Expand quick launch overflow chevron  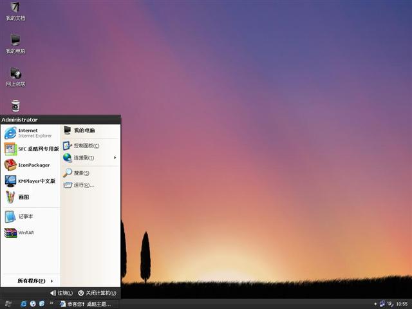pyautogui.click(x=51, y=303)
